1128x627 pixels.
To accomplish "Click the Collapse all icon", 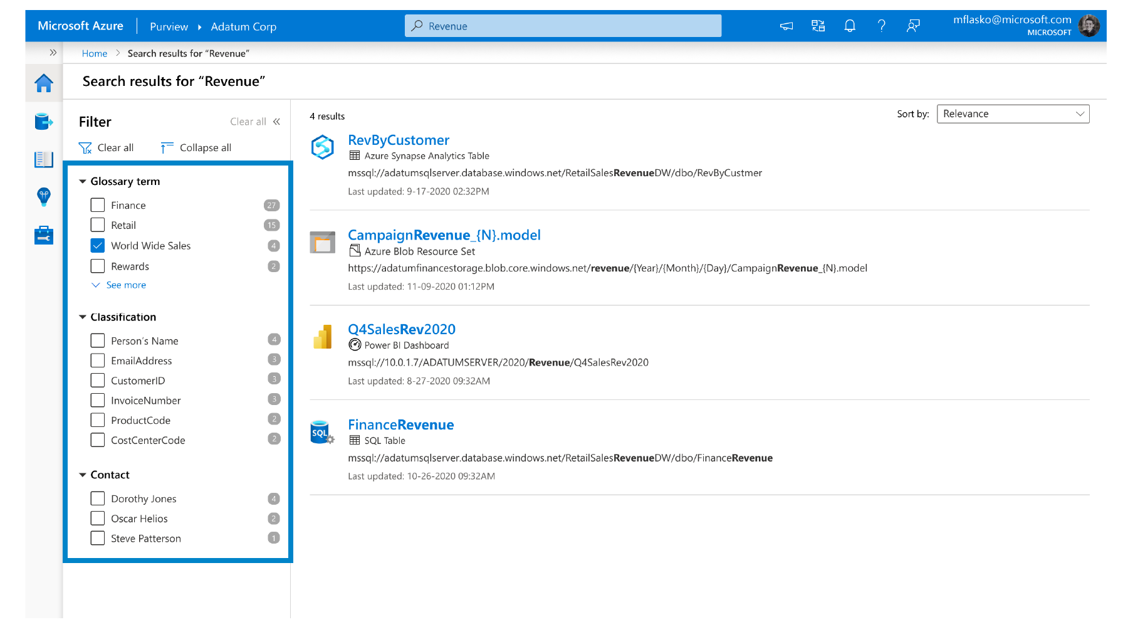I will click(167, 148).
